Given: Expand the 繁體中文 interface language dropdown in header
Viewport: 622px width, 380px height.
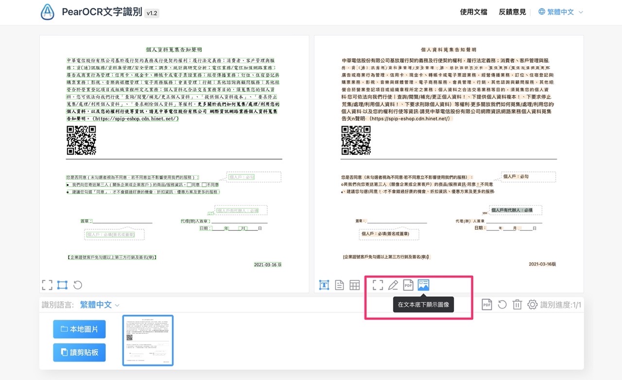Looking at the screenshot, I should pos(561,12).
